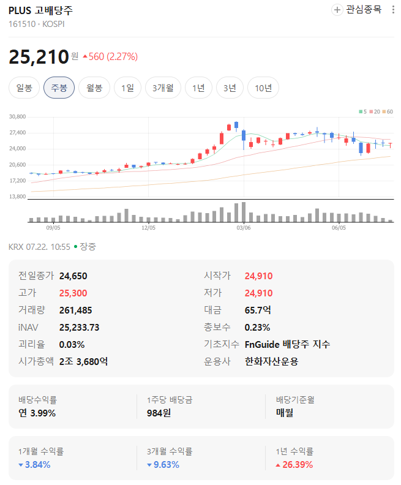The image size is (401, 485).
Task: Click the 30,800 price axis label
Action: tap(18, 117)
